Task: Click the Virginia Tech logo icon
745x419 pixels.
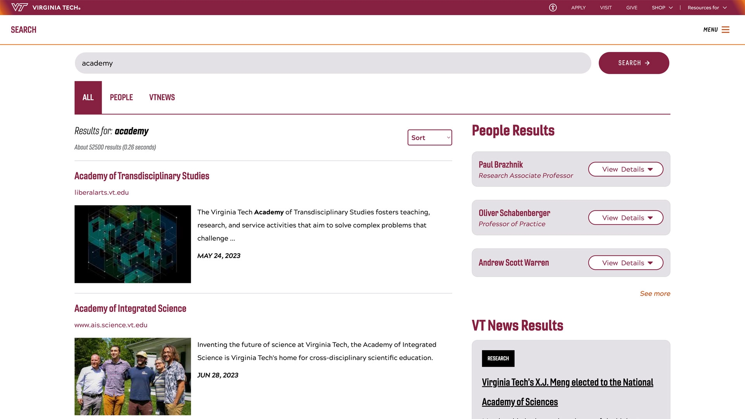Action: tap(19, 7)
